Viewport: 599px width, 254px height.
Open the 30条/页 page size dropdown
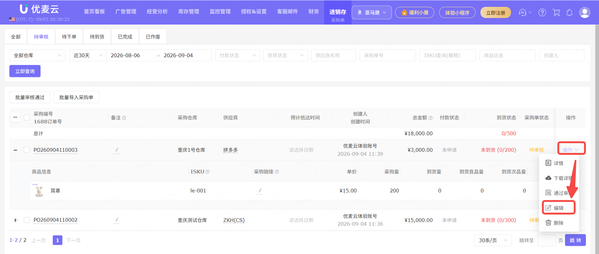point(493,240)
